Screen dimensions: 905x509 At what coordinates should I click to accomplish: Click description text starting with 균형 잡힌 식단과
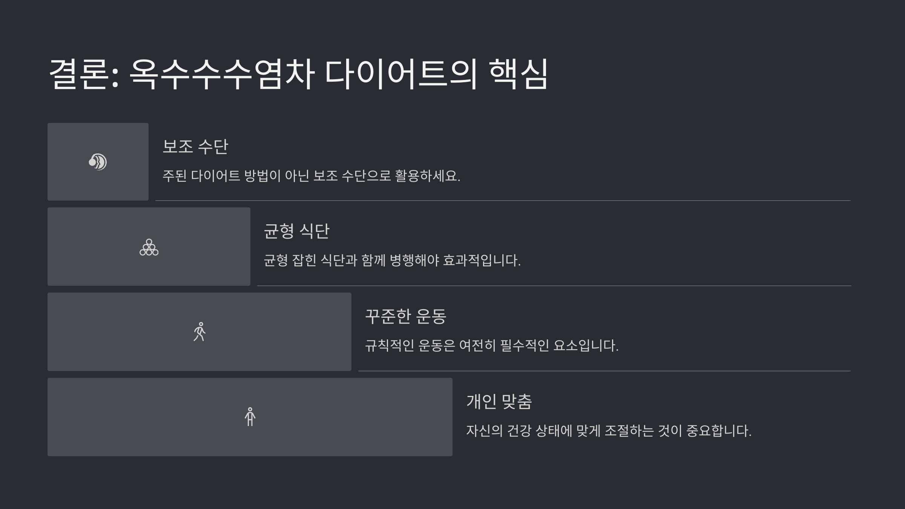[392, 261]
